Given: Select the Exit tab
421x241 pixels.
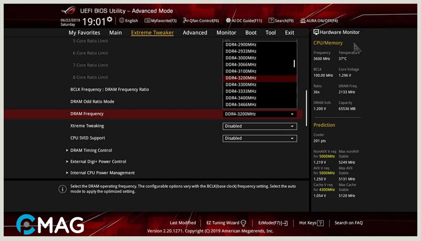Looking at the screenshot, I should (x=289, y=33).
